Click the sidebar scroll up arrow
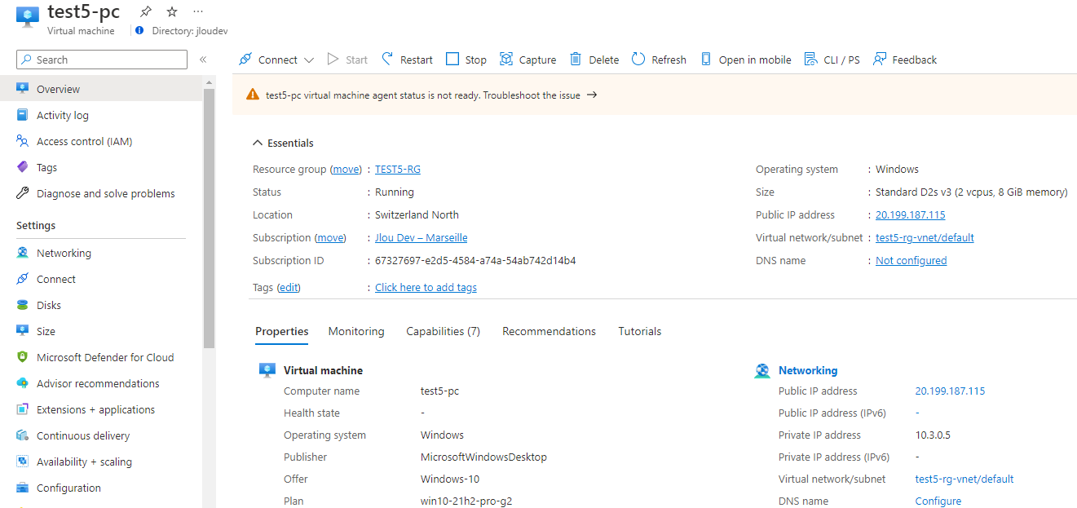 (x=209, y=82)
